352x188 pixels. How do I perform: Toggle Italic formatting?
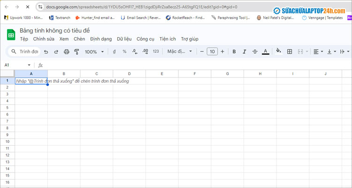pyautogui.click(x=244, y=52)
